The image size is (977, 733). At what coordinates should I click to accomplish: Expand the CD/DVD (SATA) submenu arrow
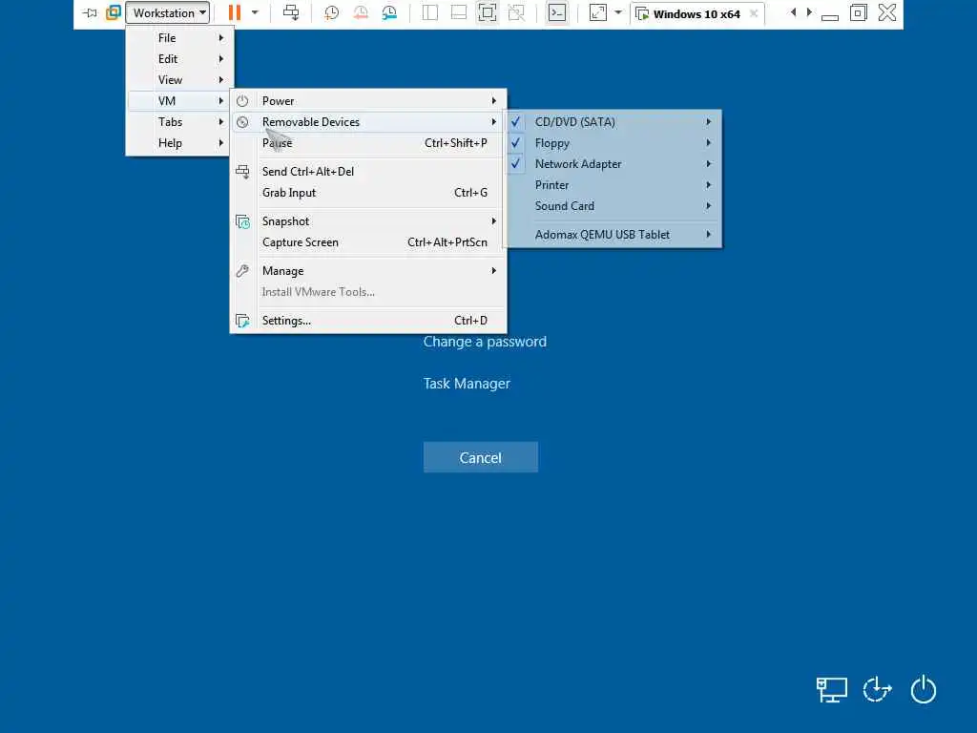click(709, 122)
